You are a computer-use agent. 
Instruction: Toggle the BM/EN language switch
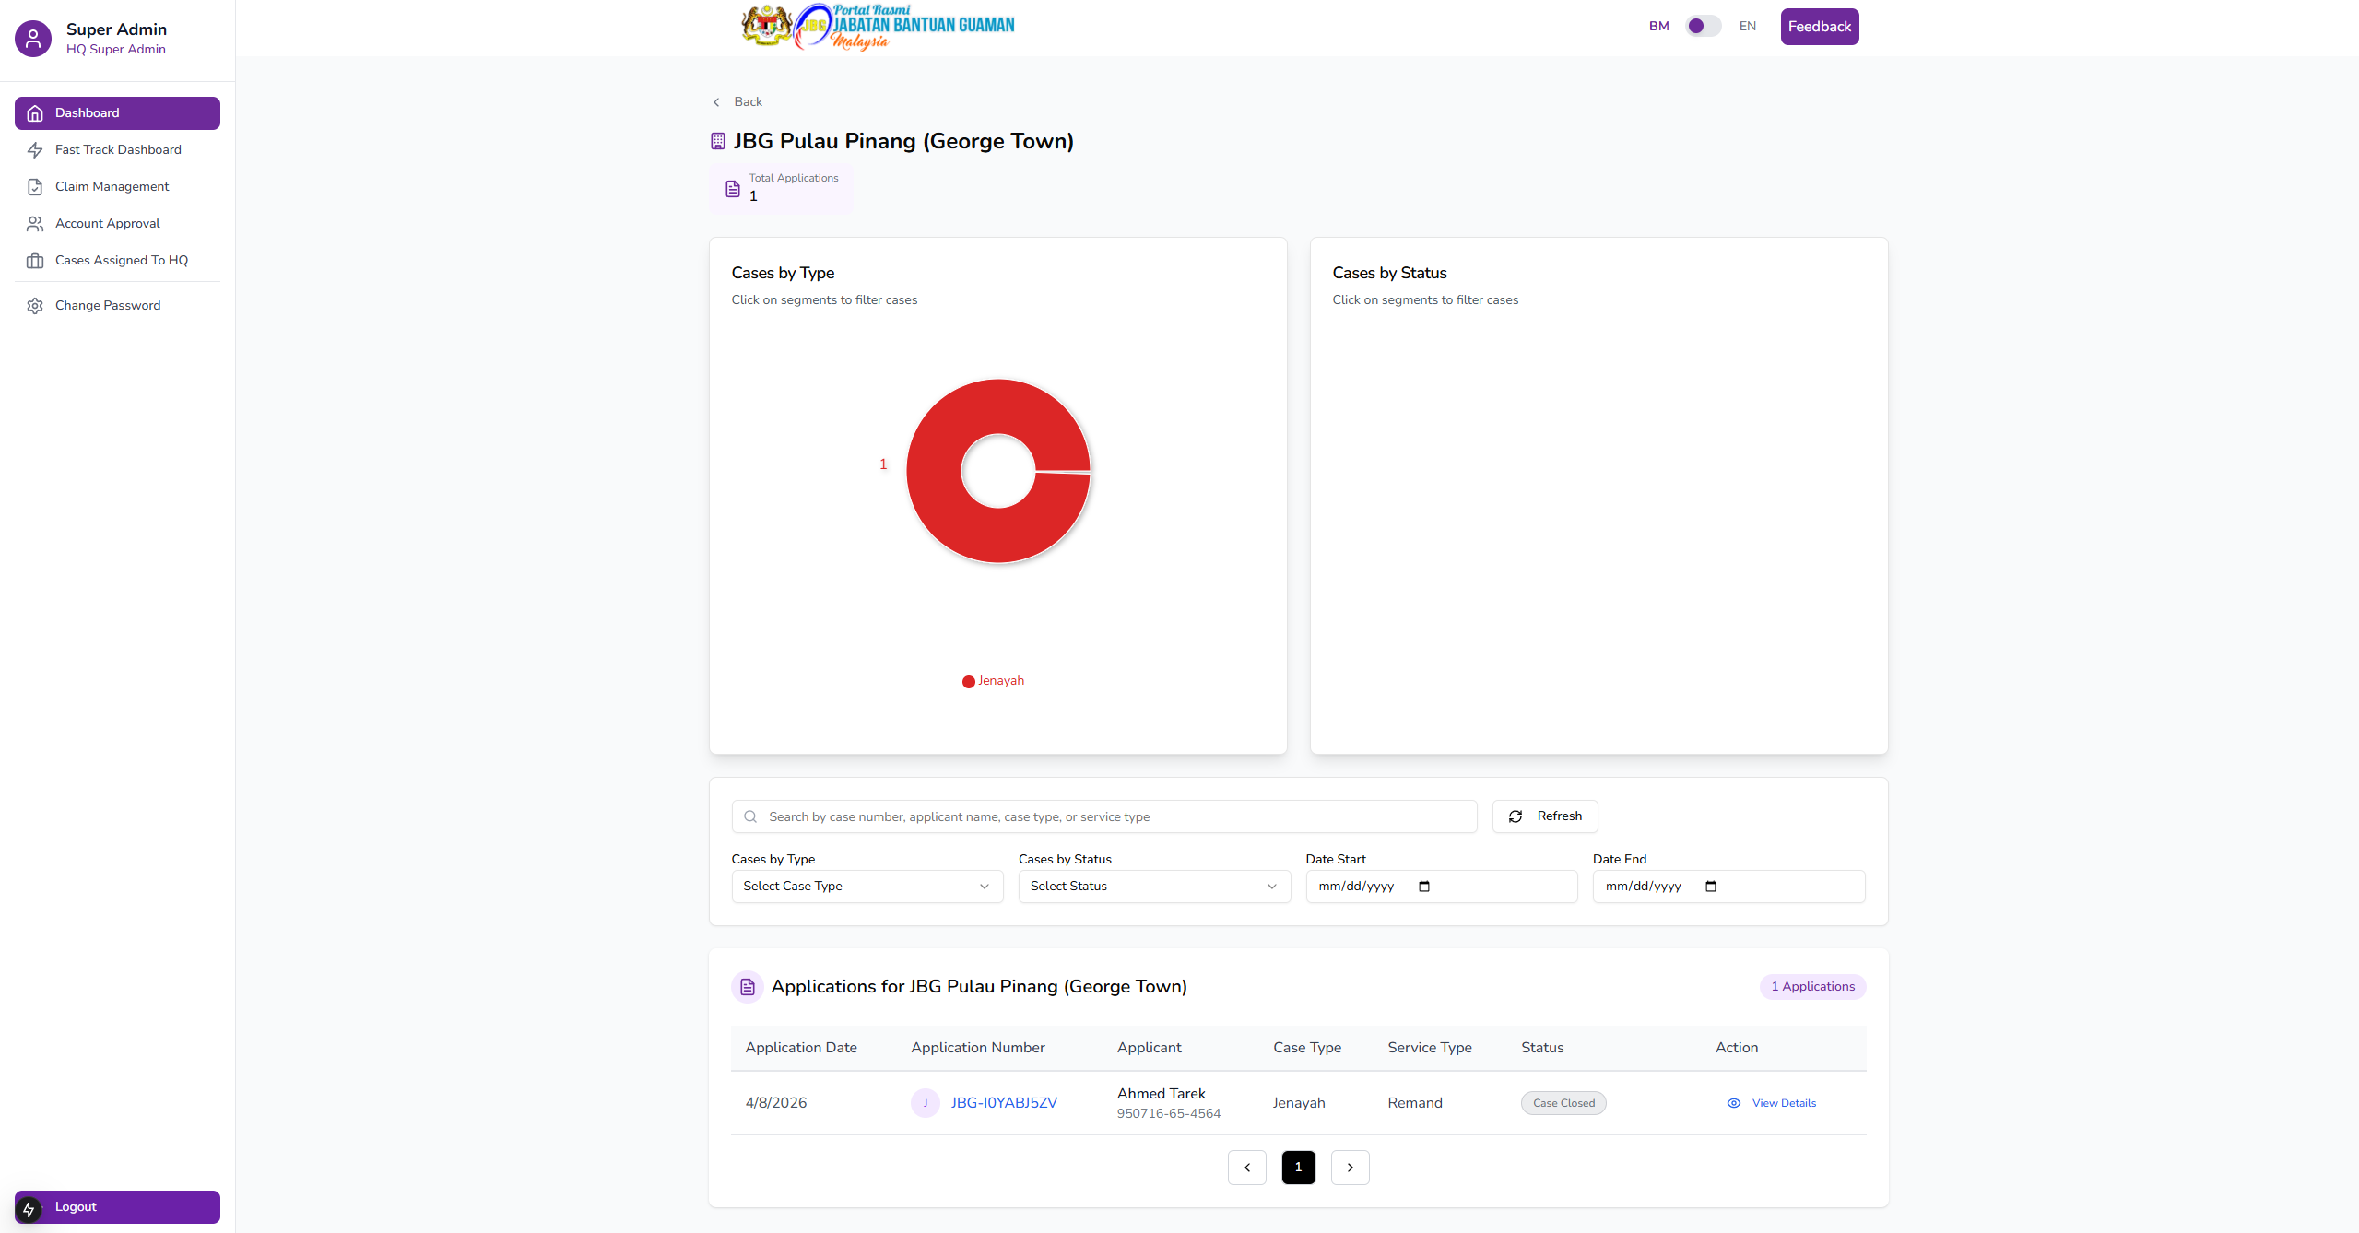1702,26
